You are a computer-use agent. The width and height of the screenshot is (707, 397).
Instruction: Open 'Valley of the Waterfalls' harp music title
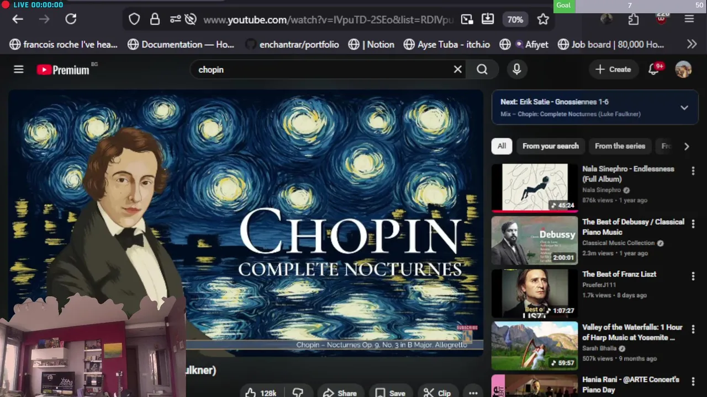[632, 332]
